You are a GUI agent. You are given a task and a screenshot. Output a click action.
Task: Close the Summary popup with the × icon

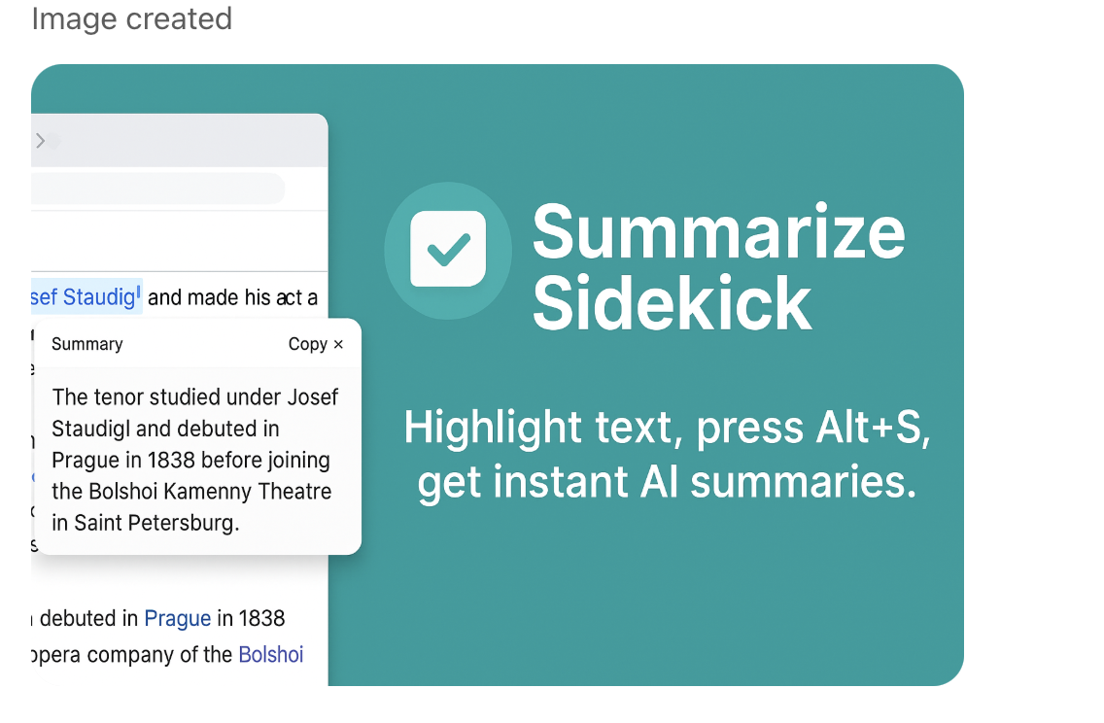coord(339,344)
